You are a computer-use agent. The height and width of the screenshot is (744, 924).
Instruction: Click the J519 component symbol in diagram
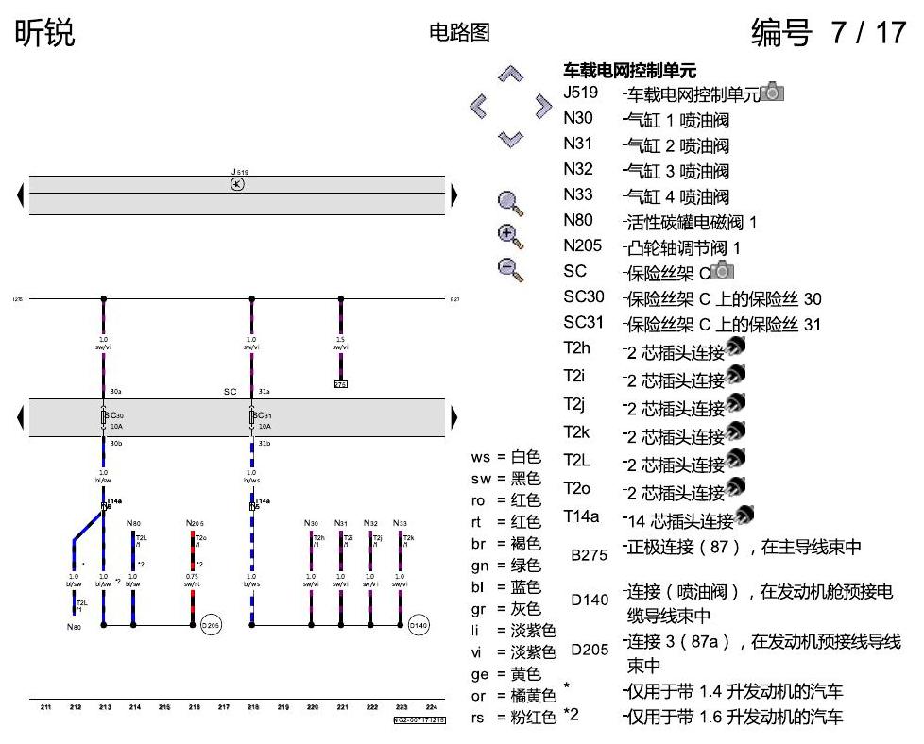click(x=237, y=184)
